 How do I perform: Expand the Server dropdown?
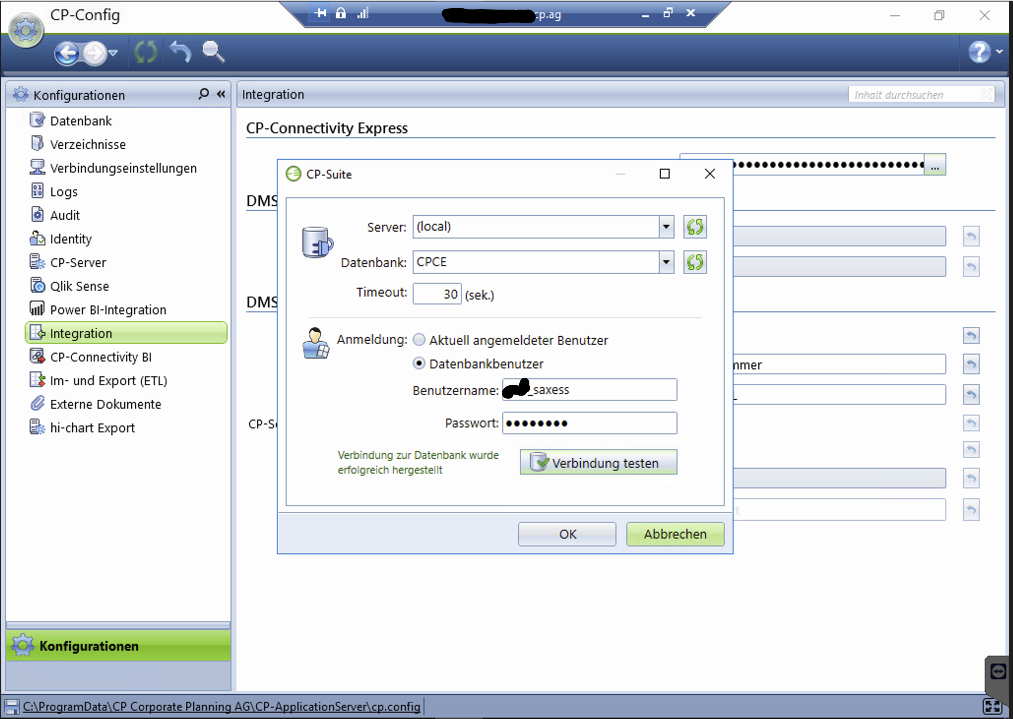tap(666, 227)
